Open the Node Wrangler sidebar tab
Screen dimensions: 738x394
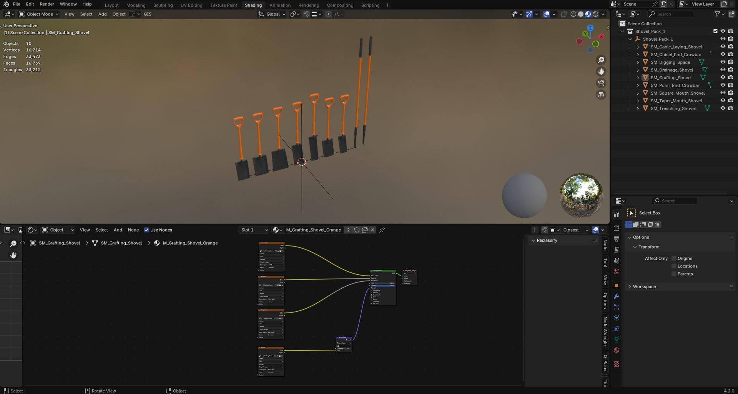point(605,332)
